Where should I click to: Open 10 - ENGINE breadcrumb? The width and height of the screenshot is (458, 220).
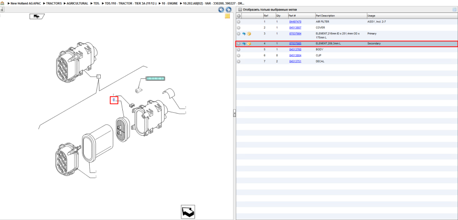pos(169,3)
